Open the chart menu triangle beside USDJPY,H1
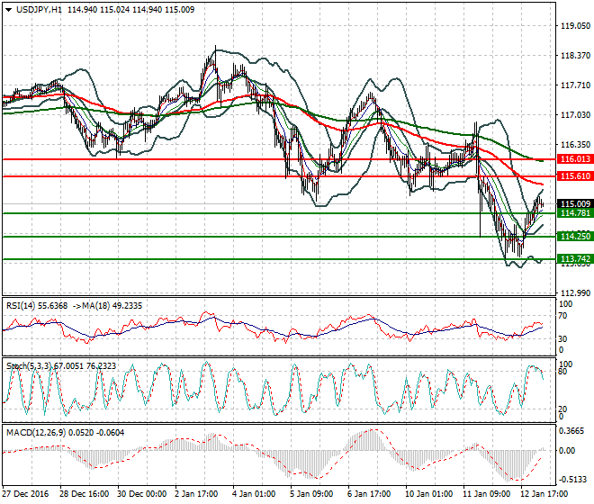The image size is (594, 504). 9,10
